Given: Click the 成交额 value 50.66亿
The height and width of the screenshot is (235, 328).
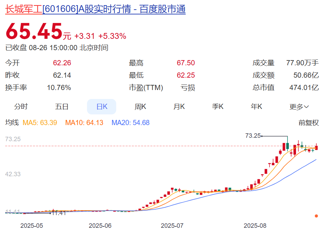Looking at the screenshot, I should (x=306, y=75).
